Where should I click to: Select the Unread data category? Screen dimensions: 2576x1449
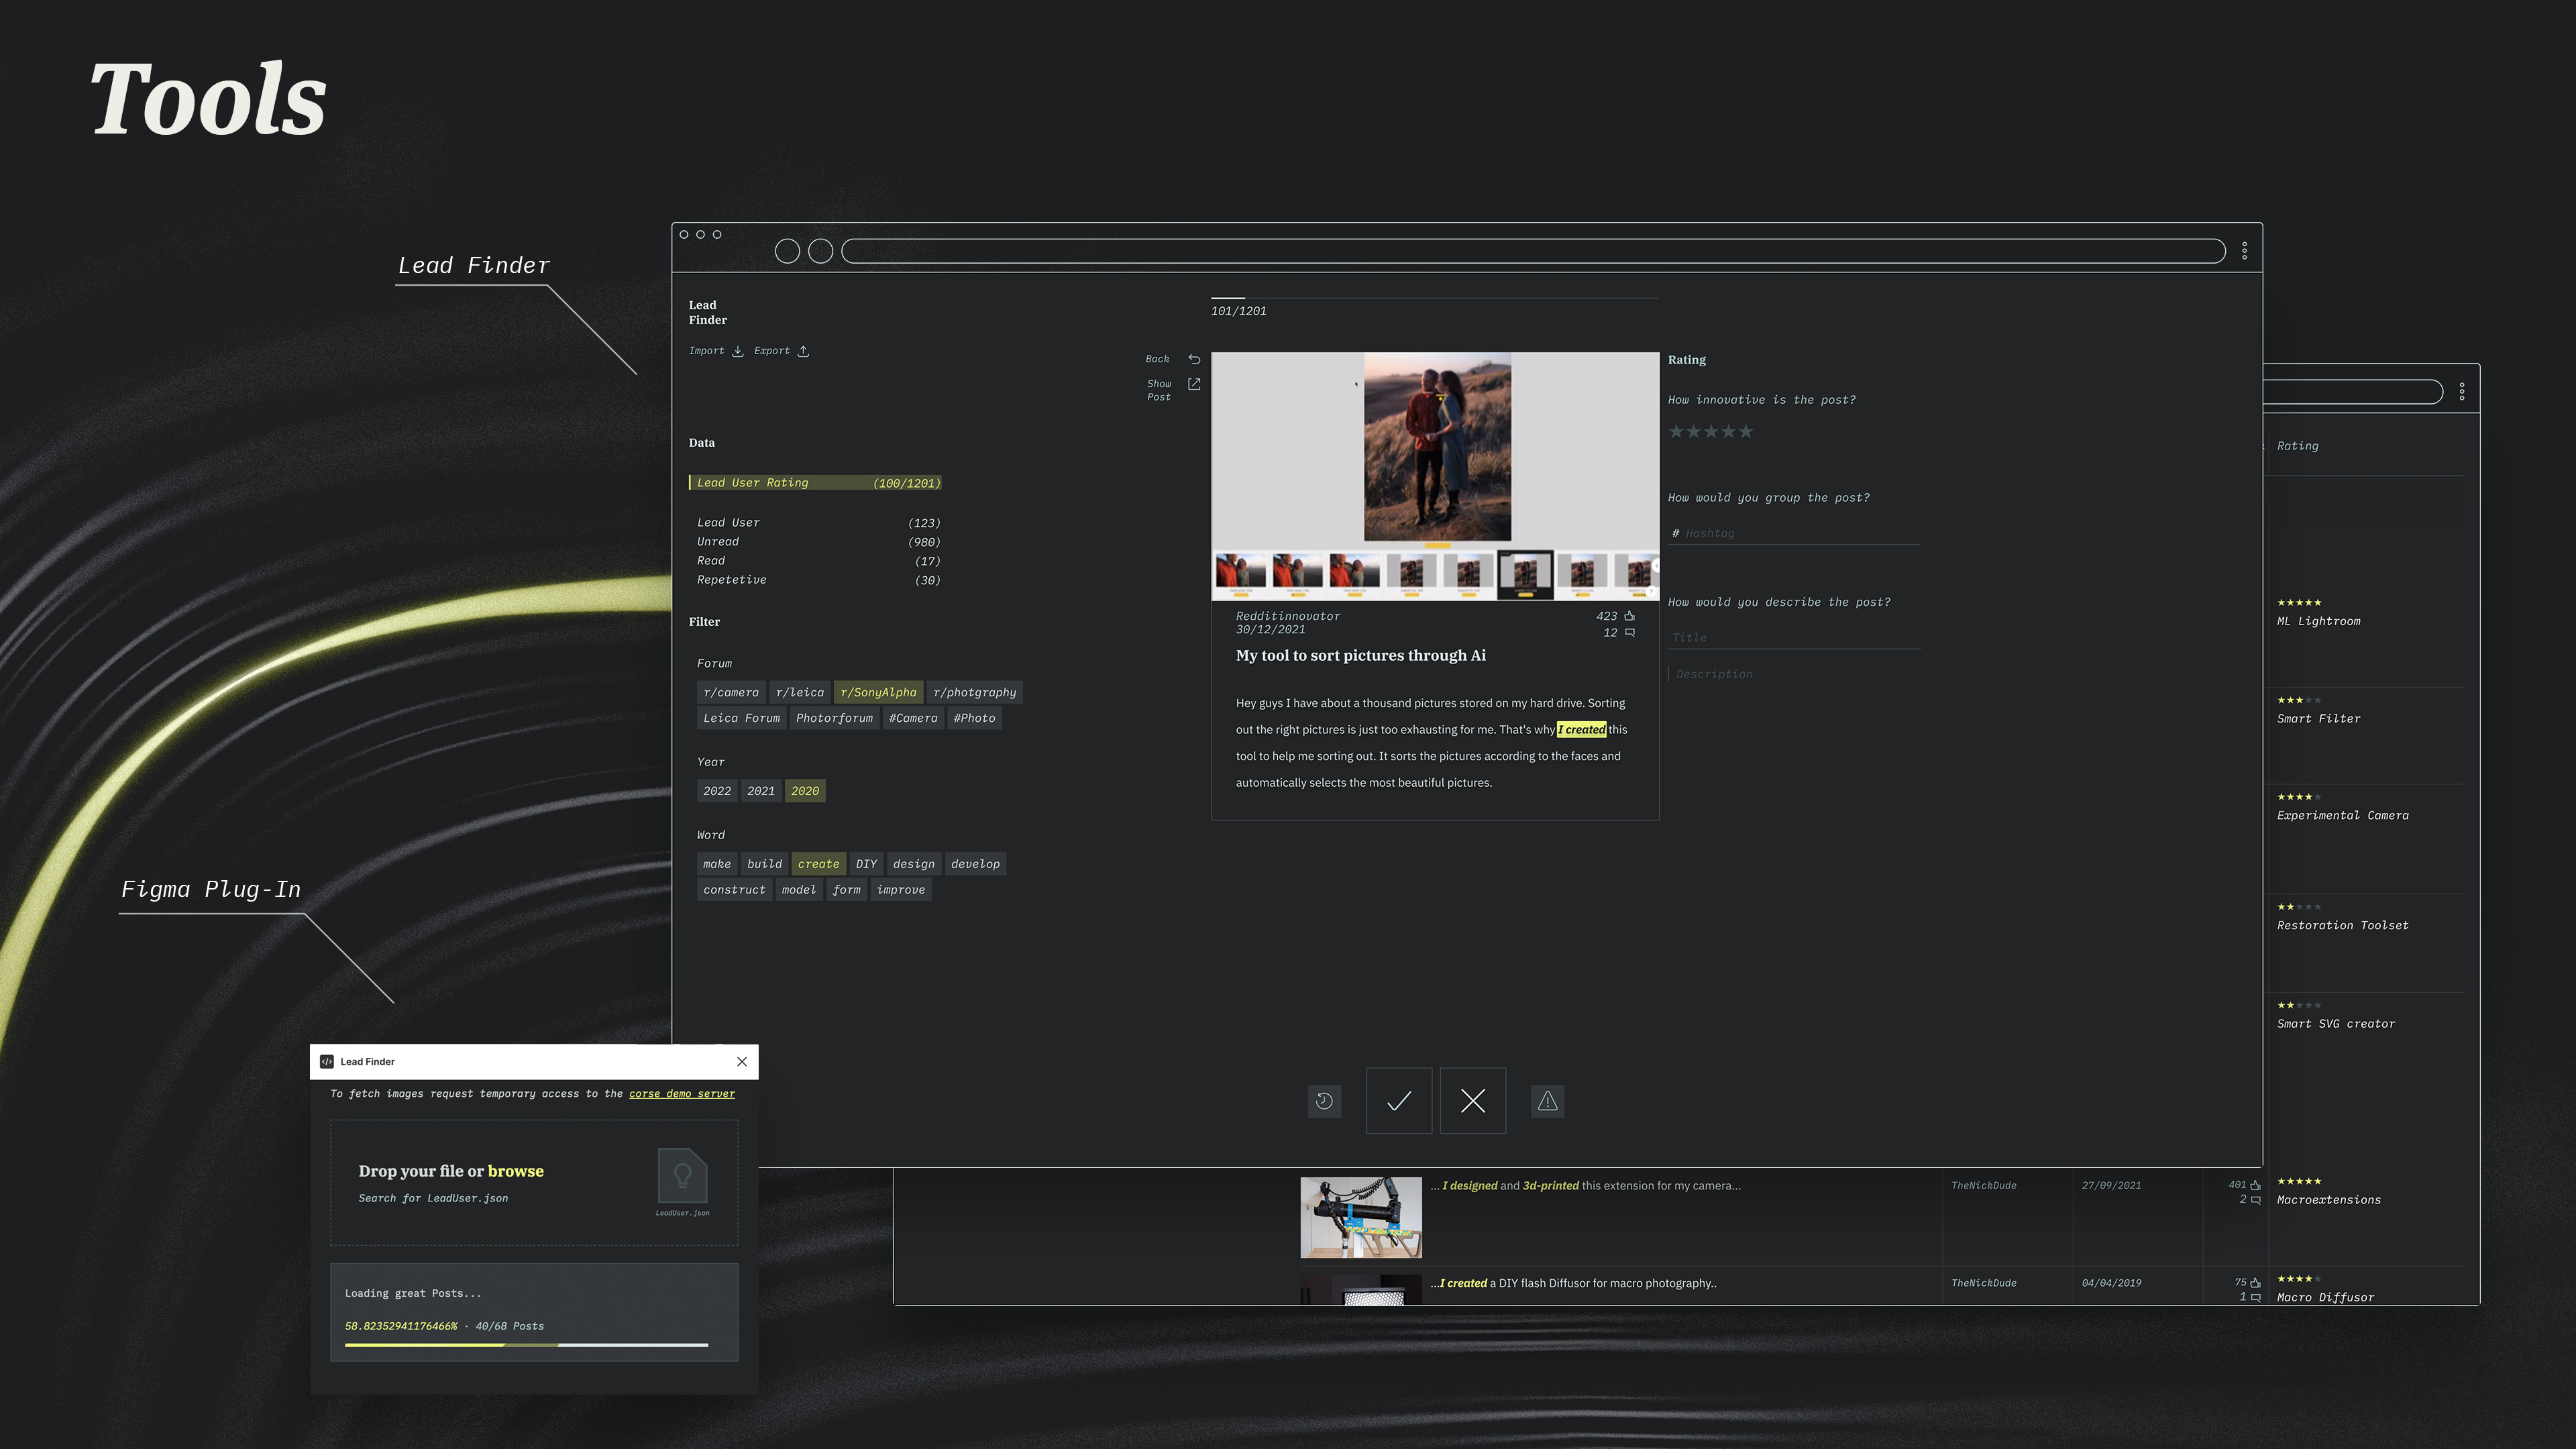[718, 542]
